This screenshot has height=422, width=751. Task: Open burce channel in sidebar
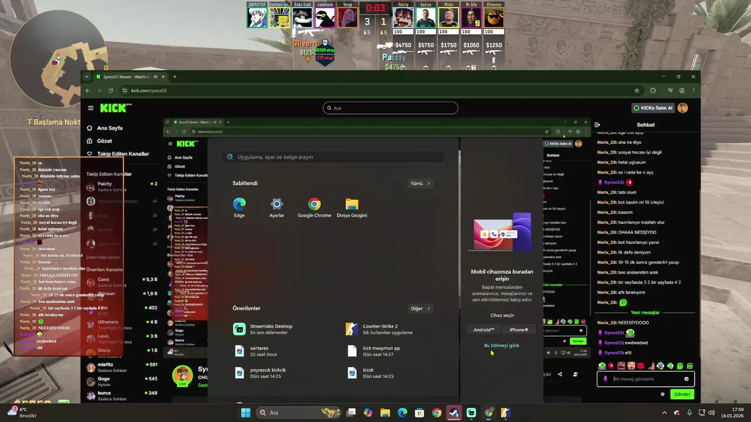click(x=122, y=396)
